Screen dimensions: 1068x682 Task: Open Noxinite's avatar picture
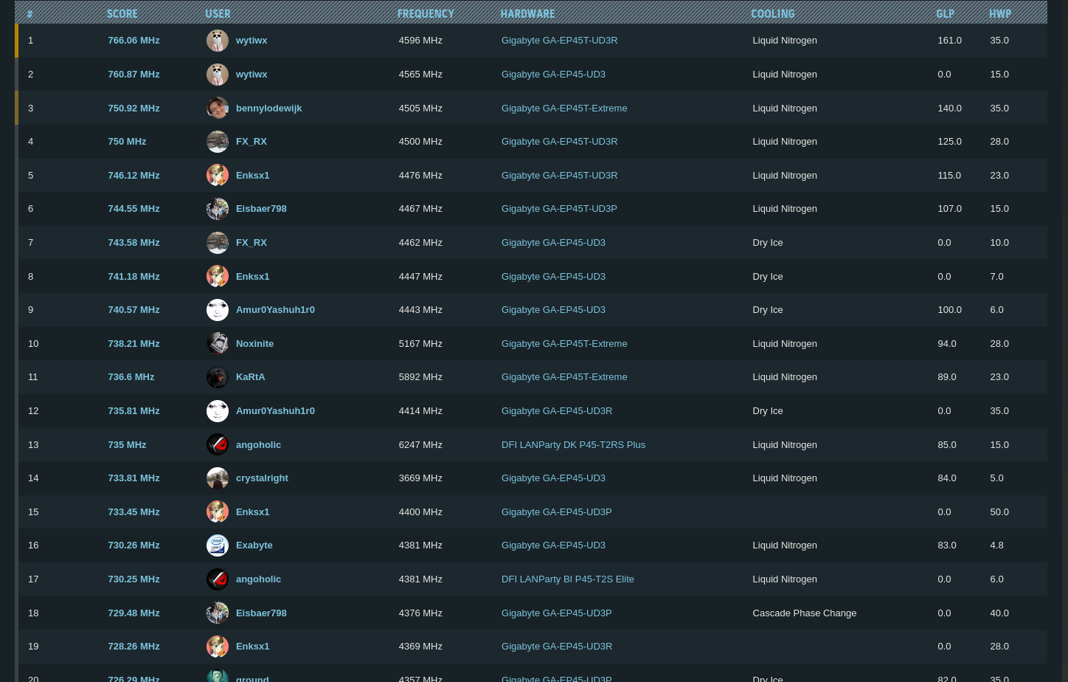[x=218, y=344]
